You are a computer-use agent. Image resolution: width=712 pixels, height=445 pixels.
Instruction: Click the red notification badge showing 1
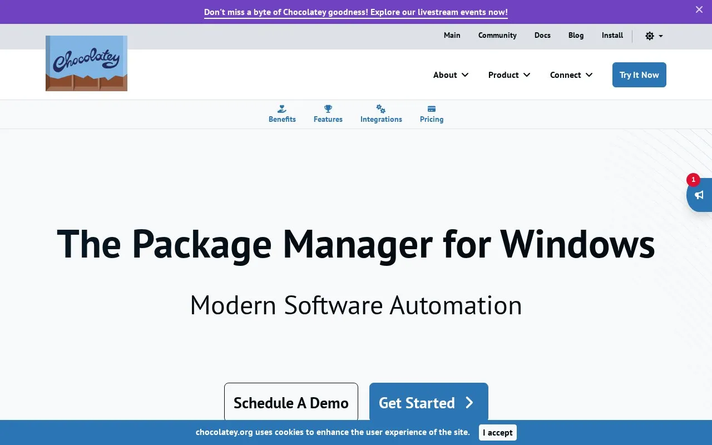coord(693,180)
